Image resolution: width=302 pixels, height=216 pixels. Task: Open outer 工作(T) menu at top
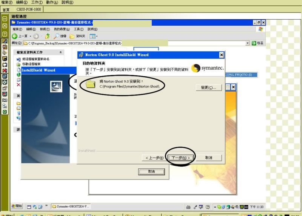(37, 2)
